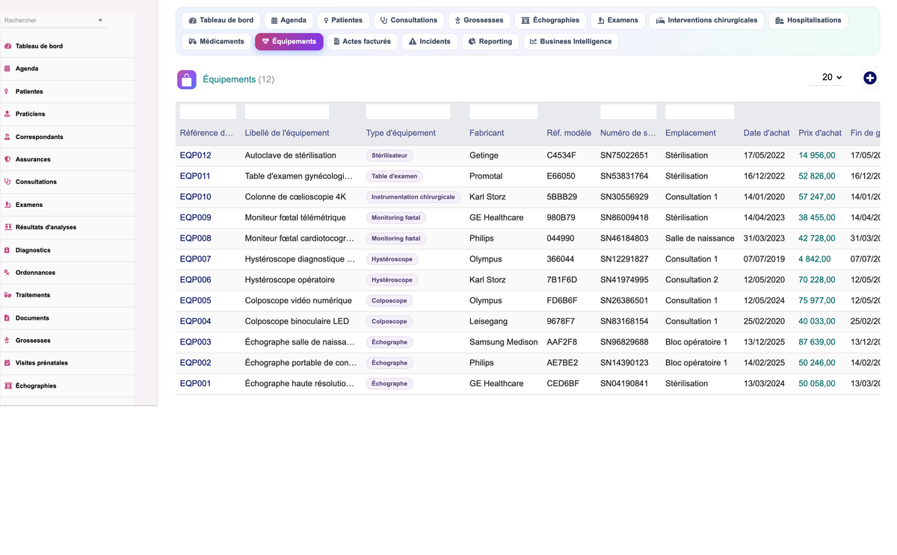Viewport: 897px width, 555px height.
Task: Click the Référence filter field
Action: (208, 112)
